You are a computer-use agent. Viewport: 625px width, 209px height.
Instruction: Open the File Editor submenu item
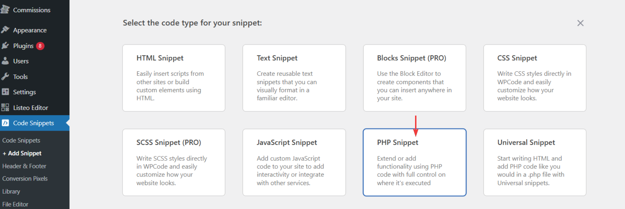[x=15, y=204]
